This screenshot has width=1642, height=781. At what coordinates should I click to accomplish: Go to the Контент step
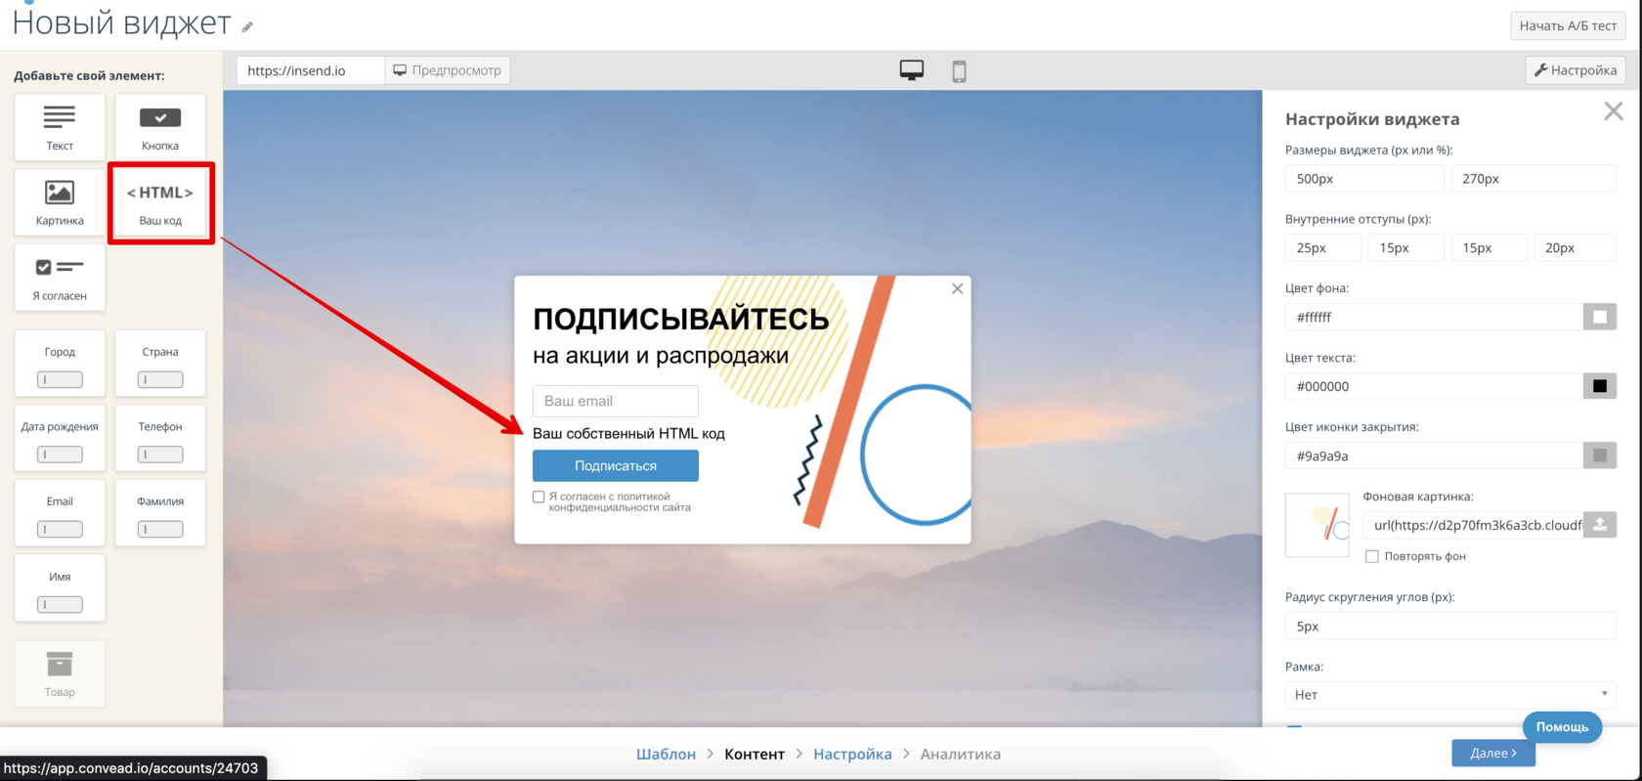[x=755, y=754]
